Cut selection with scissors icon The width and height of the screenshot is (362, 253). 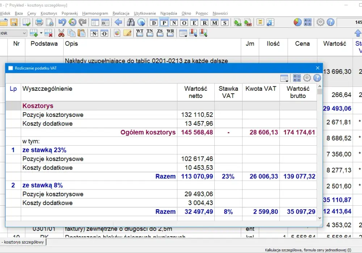(61, 33)
